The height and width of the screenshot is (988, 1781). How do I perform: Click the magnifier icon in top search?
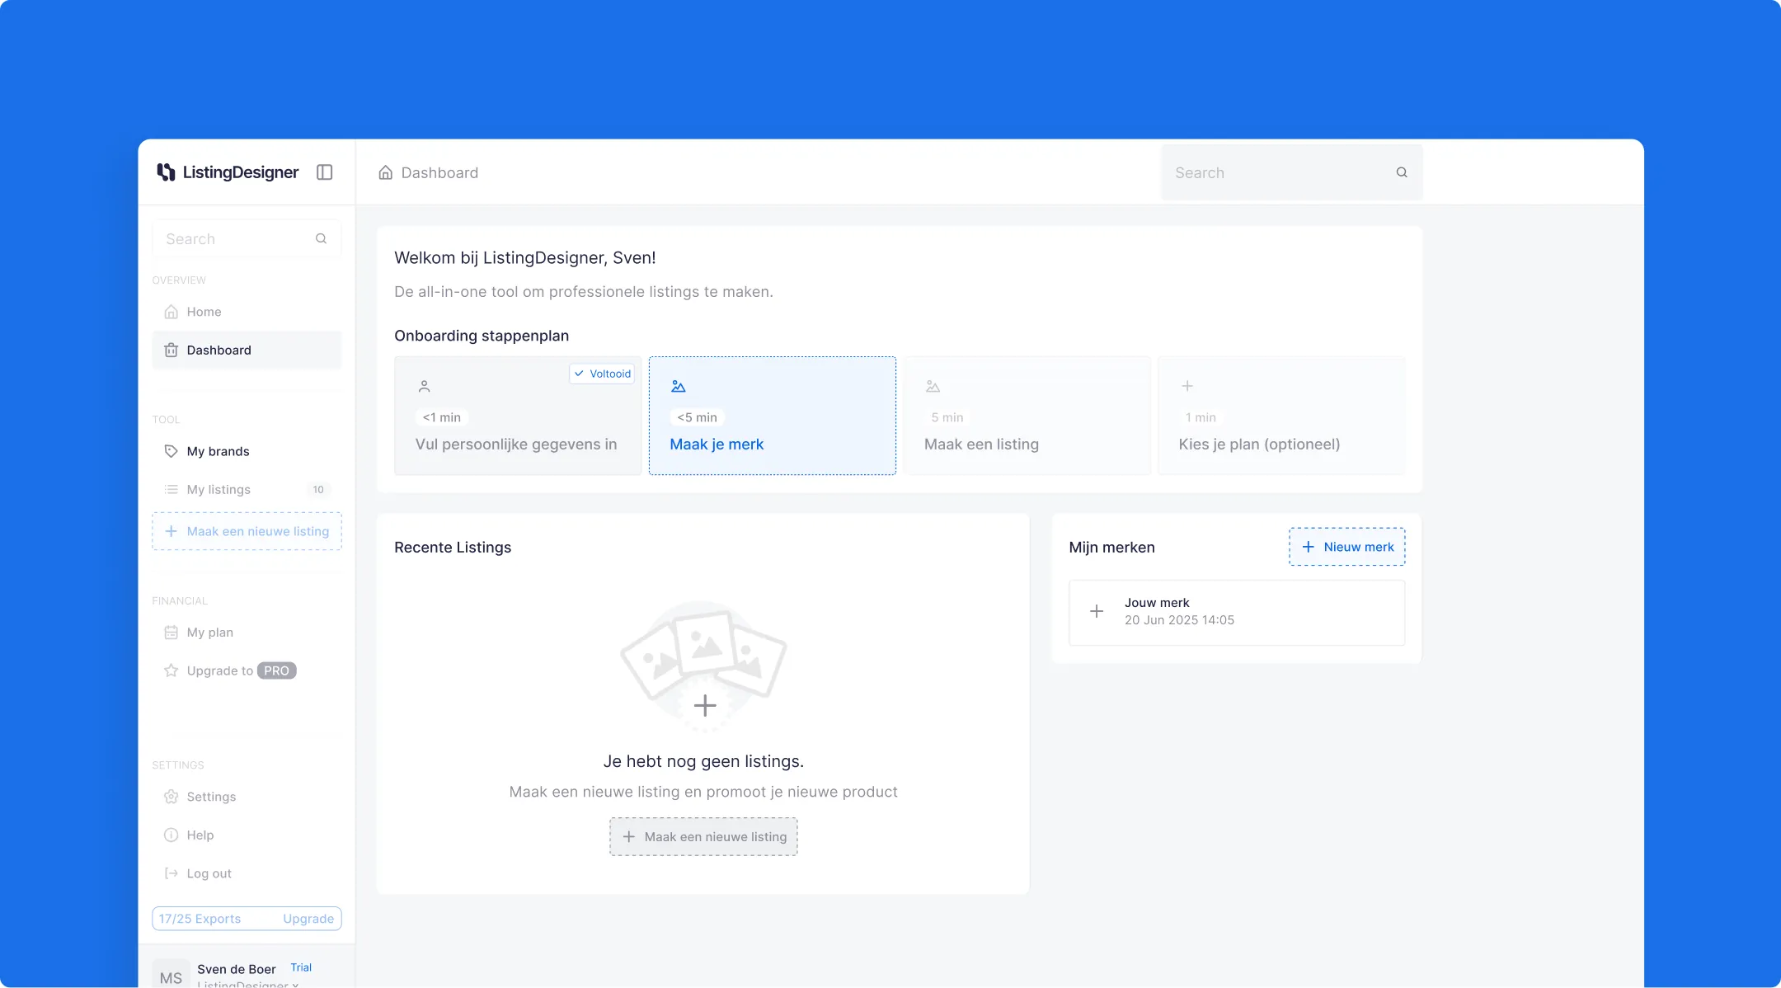1402,172
